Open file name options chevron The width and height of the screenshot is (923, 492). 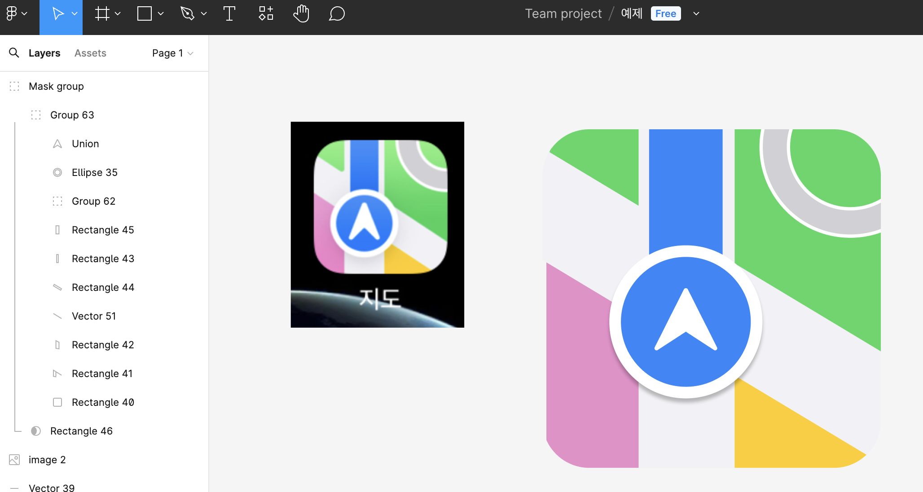point(696,13)
